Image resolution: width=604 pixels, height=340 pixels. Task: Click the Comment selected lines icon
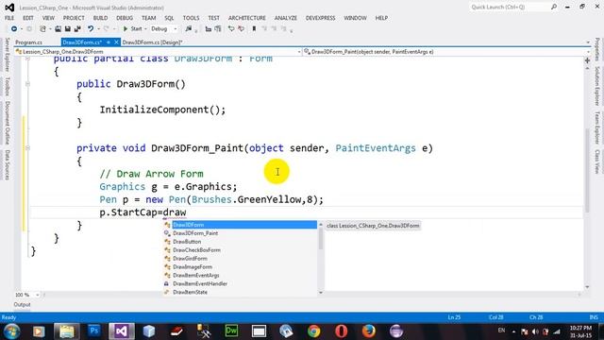[231, 29]
